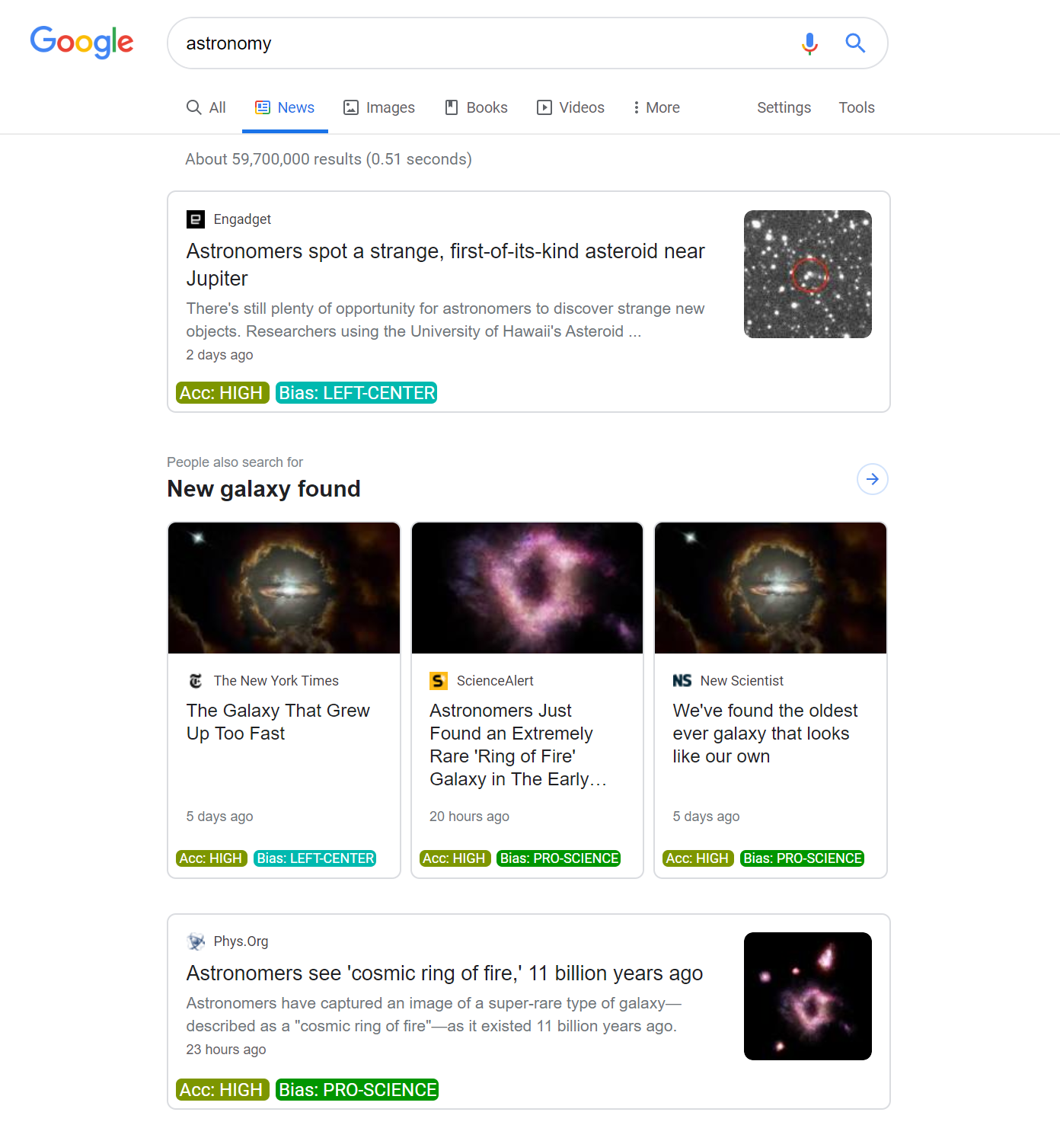Open the Google logo homepage

tap(81, 43)
